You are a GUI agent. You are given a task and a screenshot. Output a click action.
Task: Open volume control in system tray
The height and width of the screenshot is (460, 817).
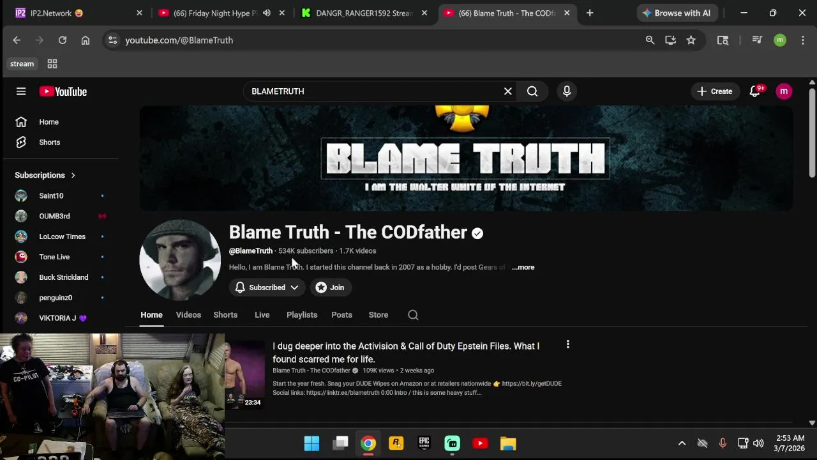pyautogui.click(x=758, y=443)
